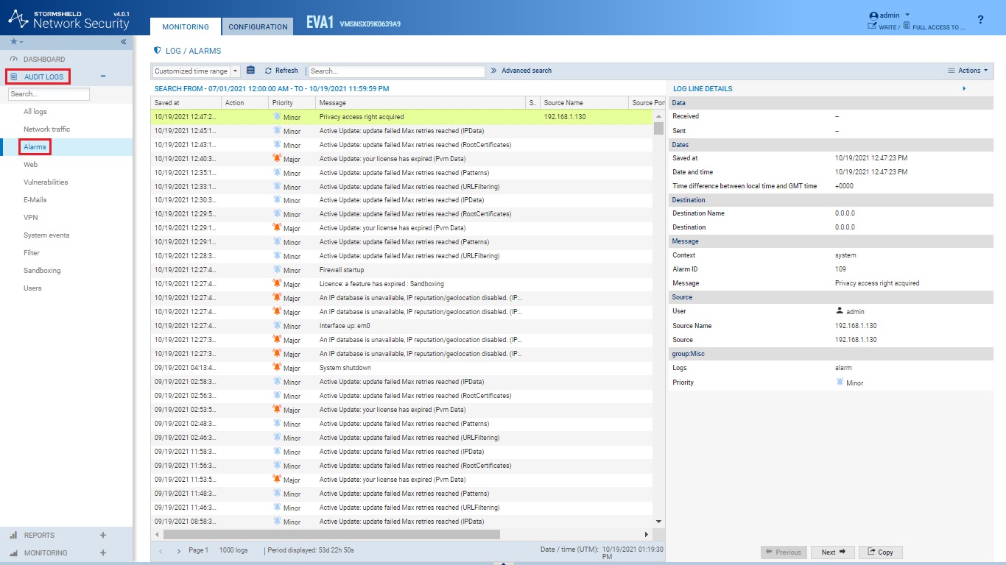This screenshot has width=1006, height=565.
Task: Click the Dashboard gauge icon
Action: tap(14, 59)
